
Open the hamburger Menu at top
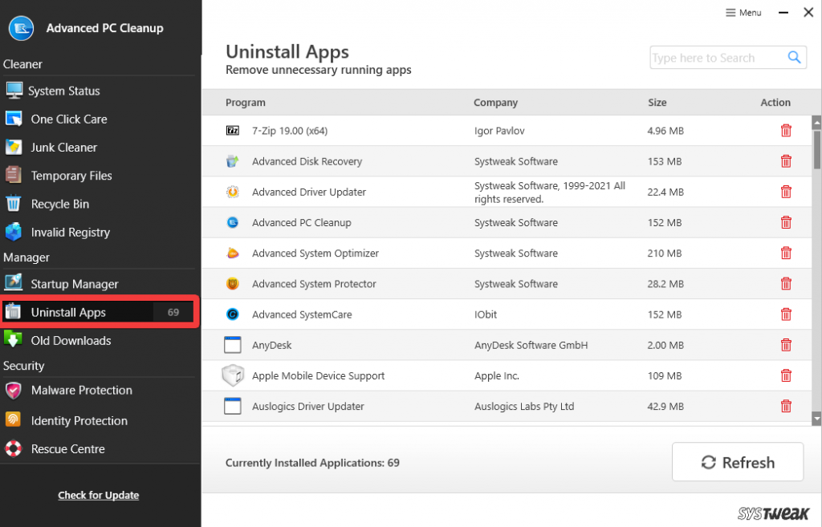pyautogui.click(x=743, y=13)
